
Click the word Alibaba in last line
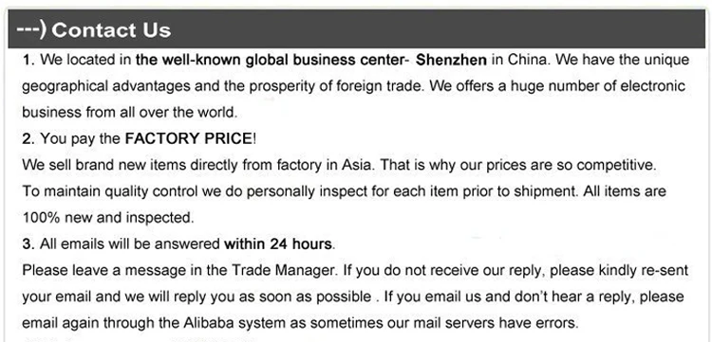pos(210,323)
